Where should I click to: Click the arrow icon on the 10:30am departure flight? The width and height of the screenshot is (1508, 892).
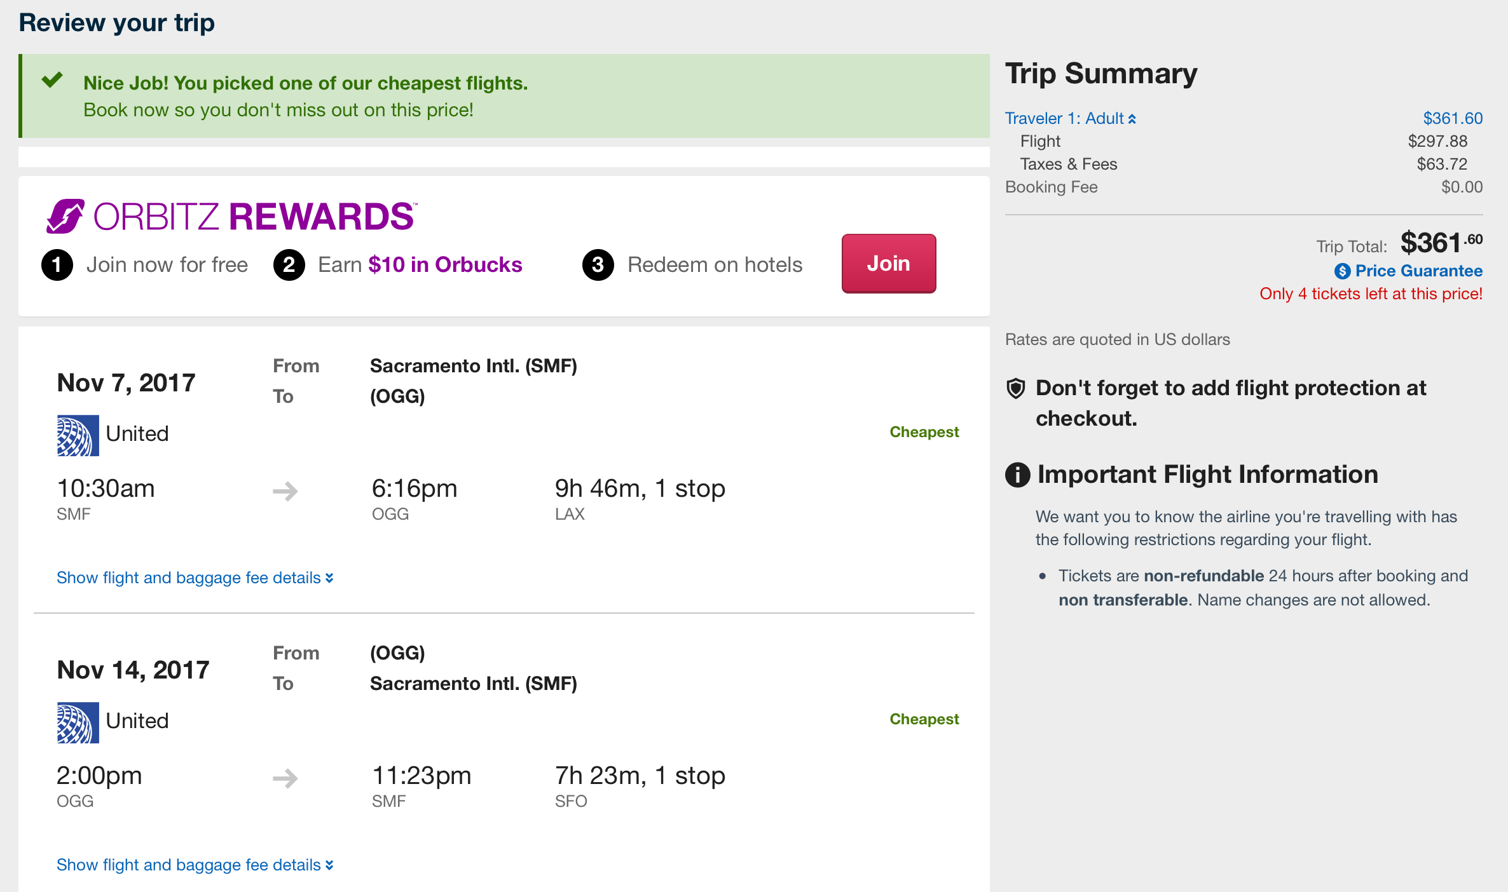285,491
